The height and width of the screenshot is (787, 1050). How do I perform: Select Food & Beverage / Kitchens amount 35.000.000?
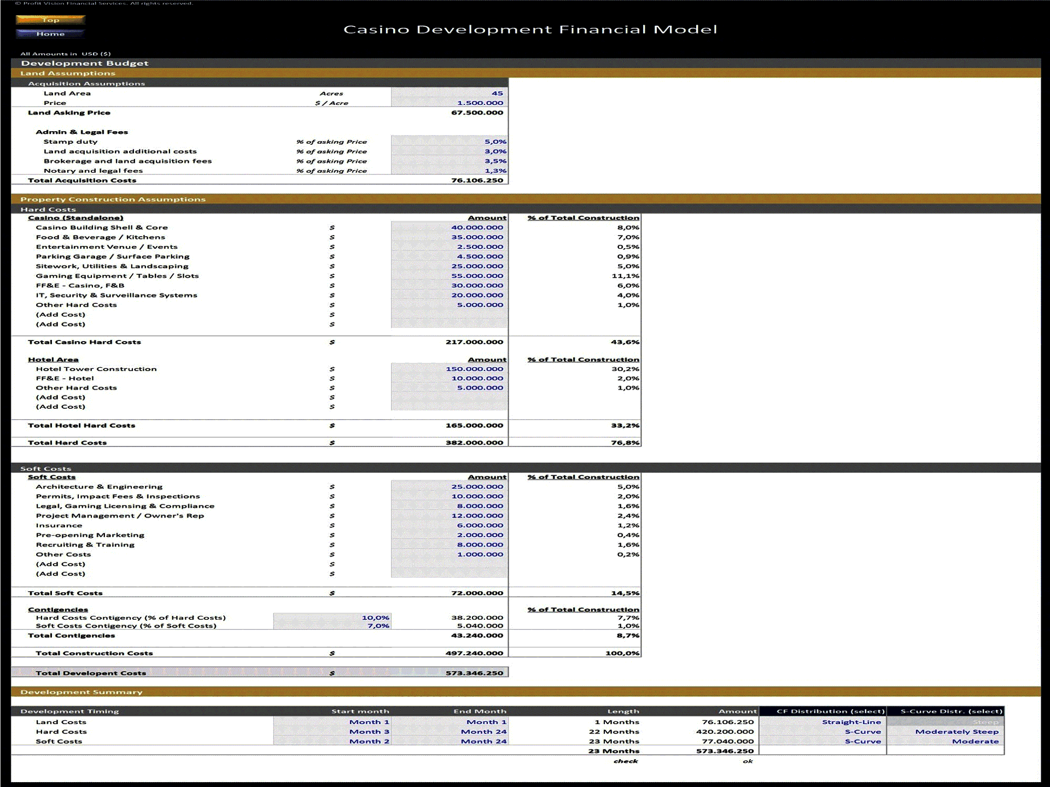449,237
